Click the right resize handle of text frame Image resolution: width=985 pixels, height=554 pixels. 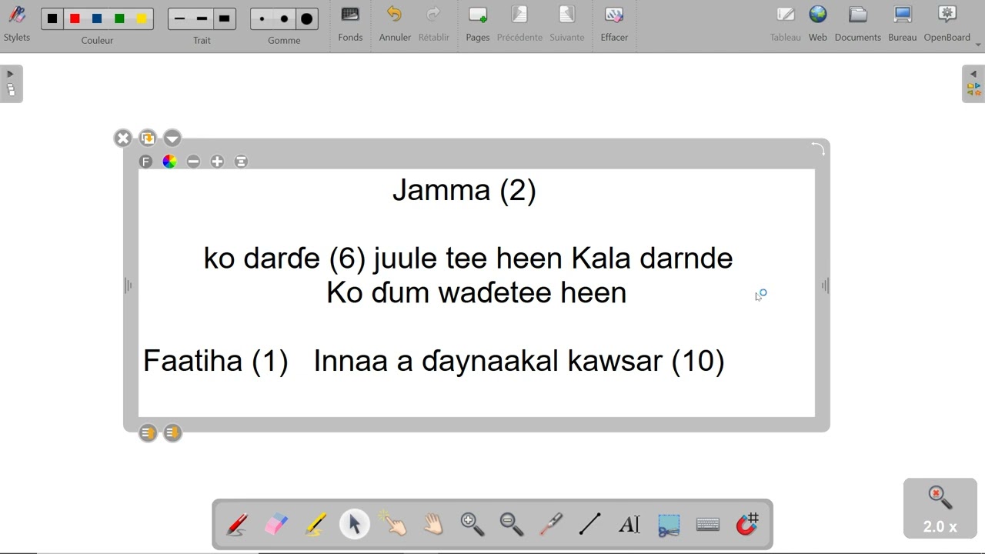(825, 286)
